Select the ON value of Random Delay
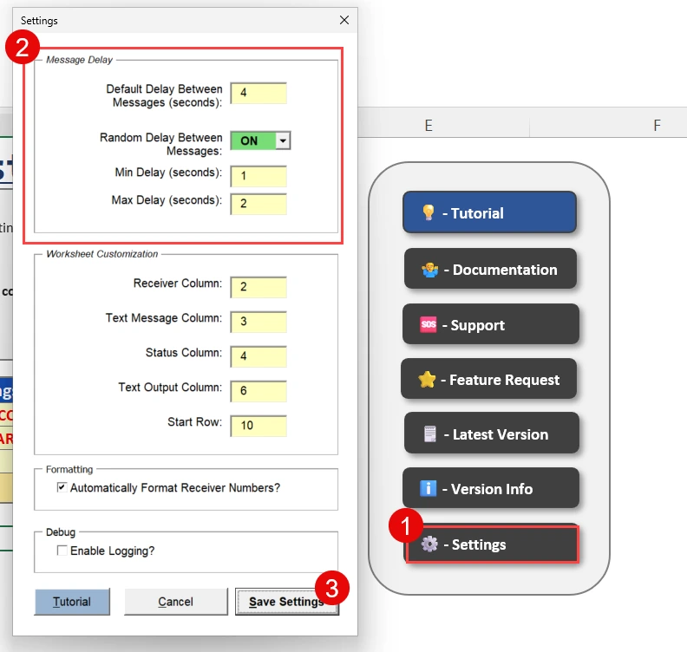 coord(254,140)
